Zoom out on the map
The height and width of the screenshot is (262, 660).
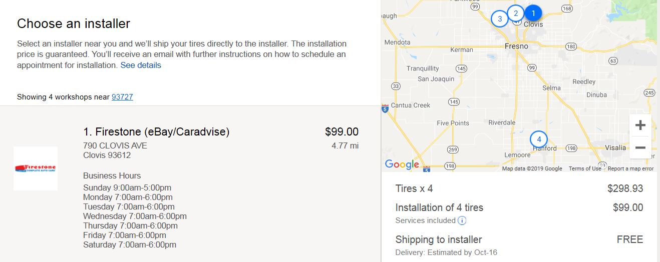(x=640, y=147)
